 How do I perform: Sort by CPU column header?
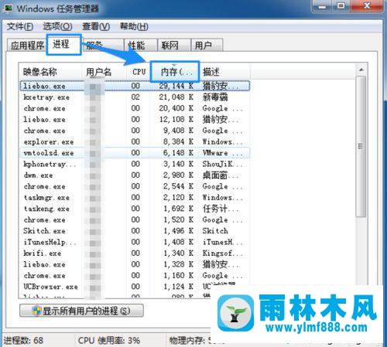pyautogui.click(x=139, y=72)
